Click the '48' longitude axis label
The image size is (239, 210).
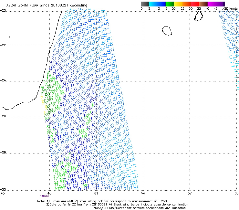49,193
